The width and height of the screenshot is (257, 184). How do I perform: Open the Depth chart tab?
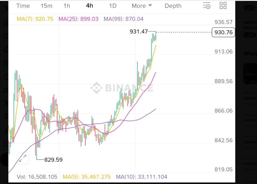point(173,6)
